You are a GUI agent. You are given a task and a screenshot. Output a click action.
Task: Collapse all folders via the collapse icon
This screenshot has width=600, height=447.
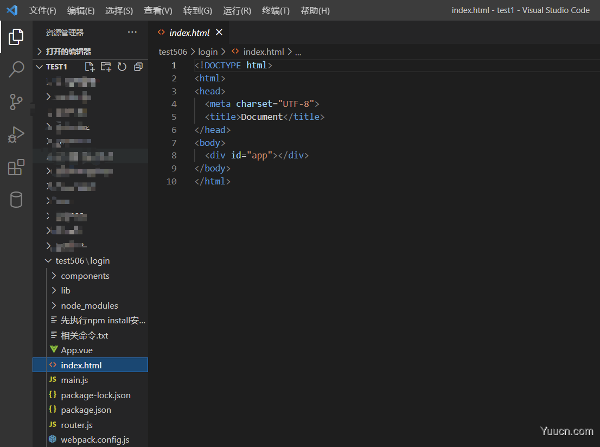138,66
